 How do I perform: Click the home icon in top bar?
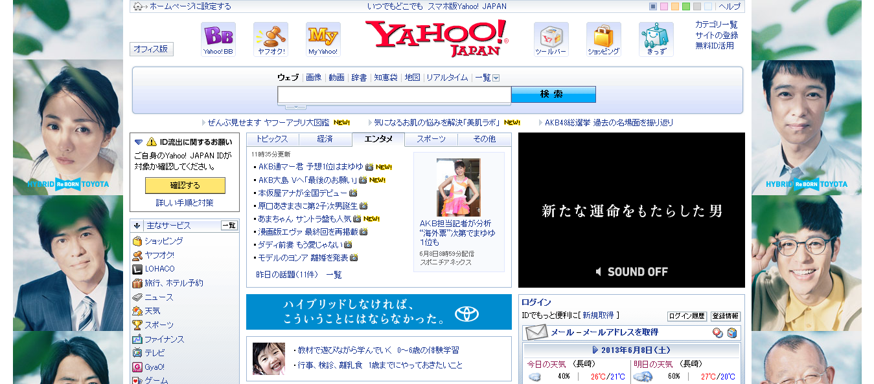[138, 6]
